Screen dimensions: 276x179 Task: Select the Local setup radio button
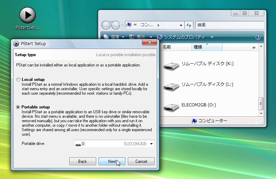[18, 80]
